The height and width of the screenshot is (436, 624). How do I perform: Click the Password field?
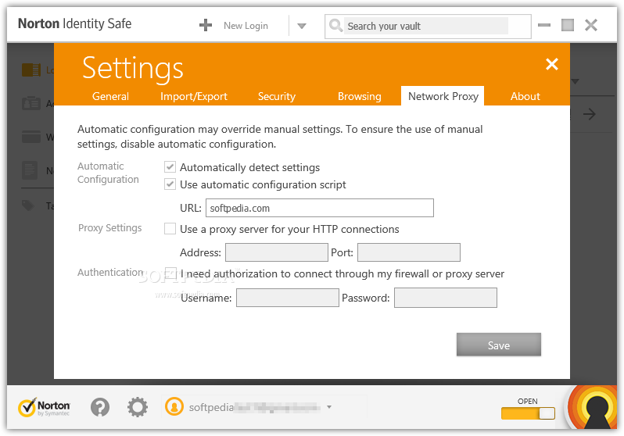pos(446,298)
